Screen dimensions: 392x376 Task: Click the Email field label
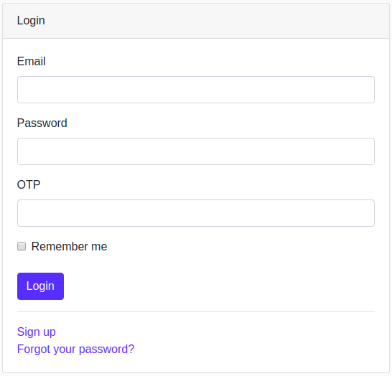click(x=32, y=61)
